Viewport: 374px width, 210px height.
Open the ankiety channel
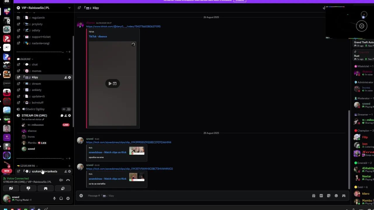(x=44, y=90)
